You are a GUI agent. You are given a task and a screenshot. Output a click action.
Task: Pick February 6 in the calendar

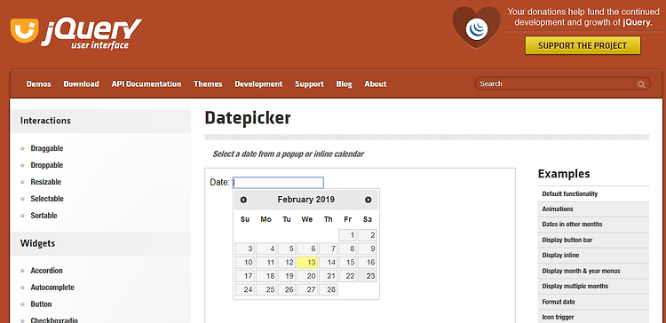[307, 248]
